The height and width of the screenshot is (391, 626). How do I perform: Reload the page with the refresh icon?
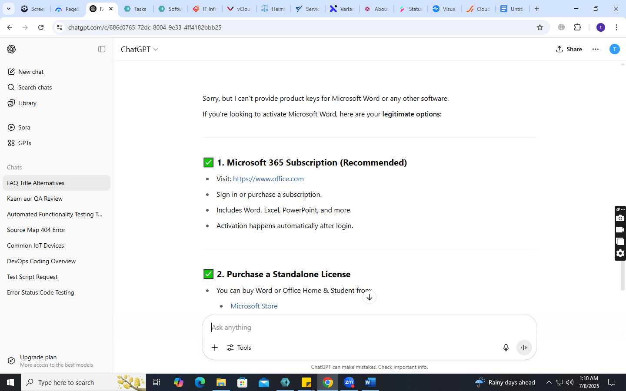(x=41, y=27)
